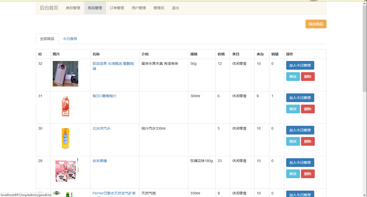This screenshot has width=367, height=197.
Task: Click 修改 for product ID 32
Action: [293, 77]
